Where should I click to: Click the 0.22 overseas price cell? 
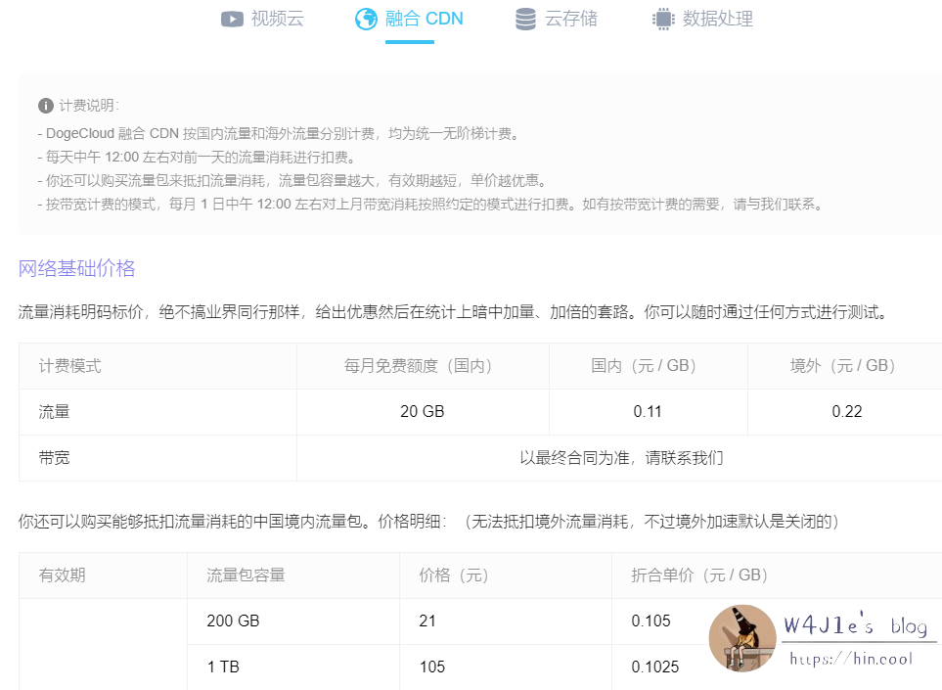[x=845, y=412]
